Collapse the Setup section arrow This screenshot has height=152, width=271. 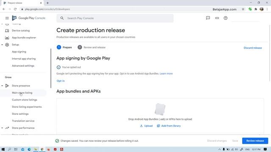point(2,45)
